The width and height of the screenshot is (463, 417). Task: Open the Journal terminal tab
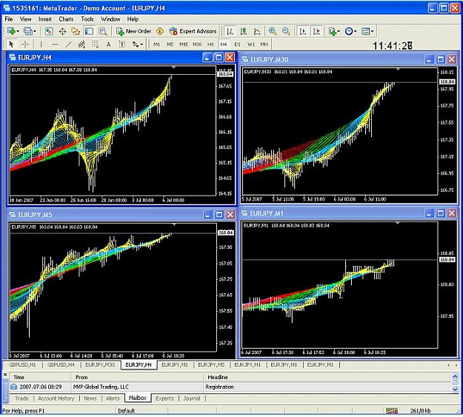click(x=192, y=398)
